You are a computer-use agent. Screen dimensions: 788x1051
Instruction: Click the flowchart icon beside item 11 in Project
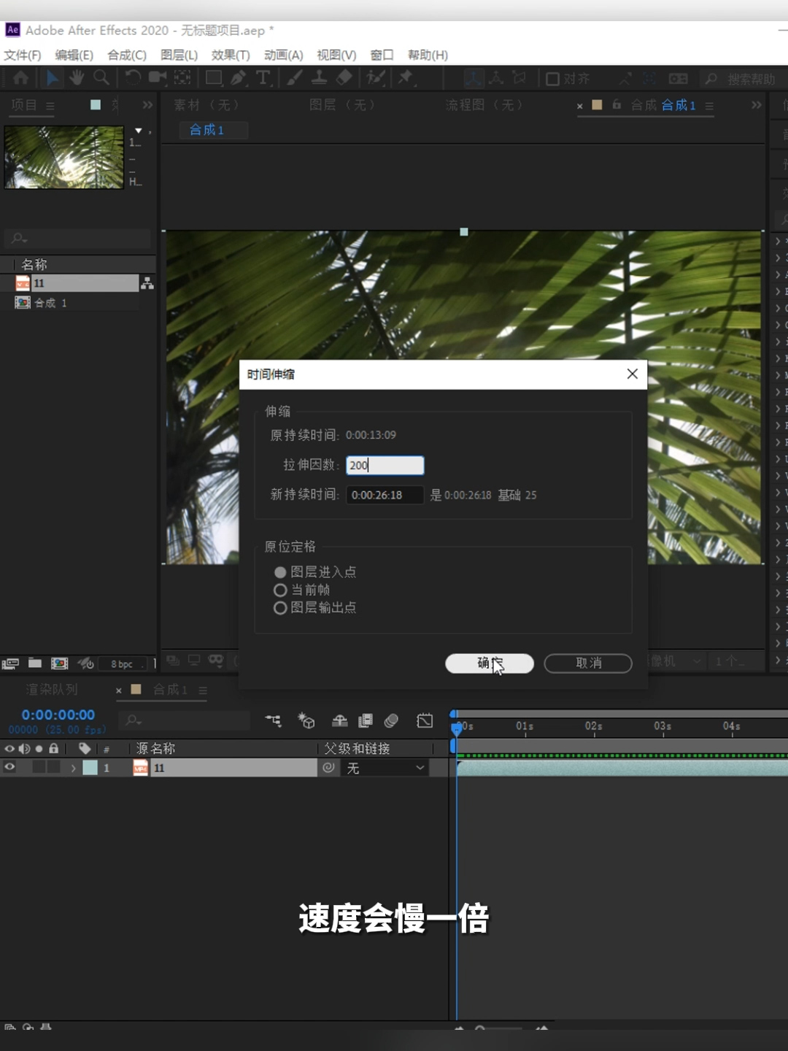pyautogui.click(x=147, y=283)
